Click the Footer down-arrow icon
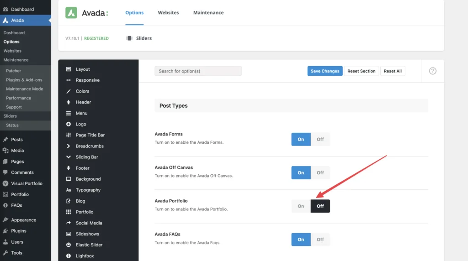 tap(69, 168)
